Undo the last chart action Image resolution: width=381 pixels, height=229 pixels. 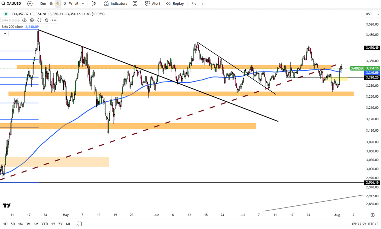click(194, 4)
